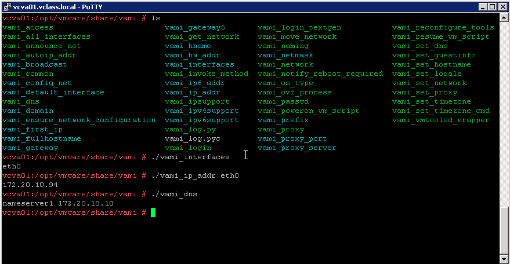Click vami_ensure_network_configuration in the listing
The height and width of the screenshot is (264, 510).
tap(79, 120)
